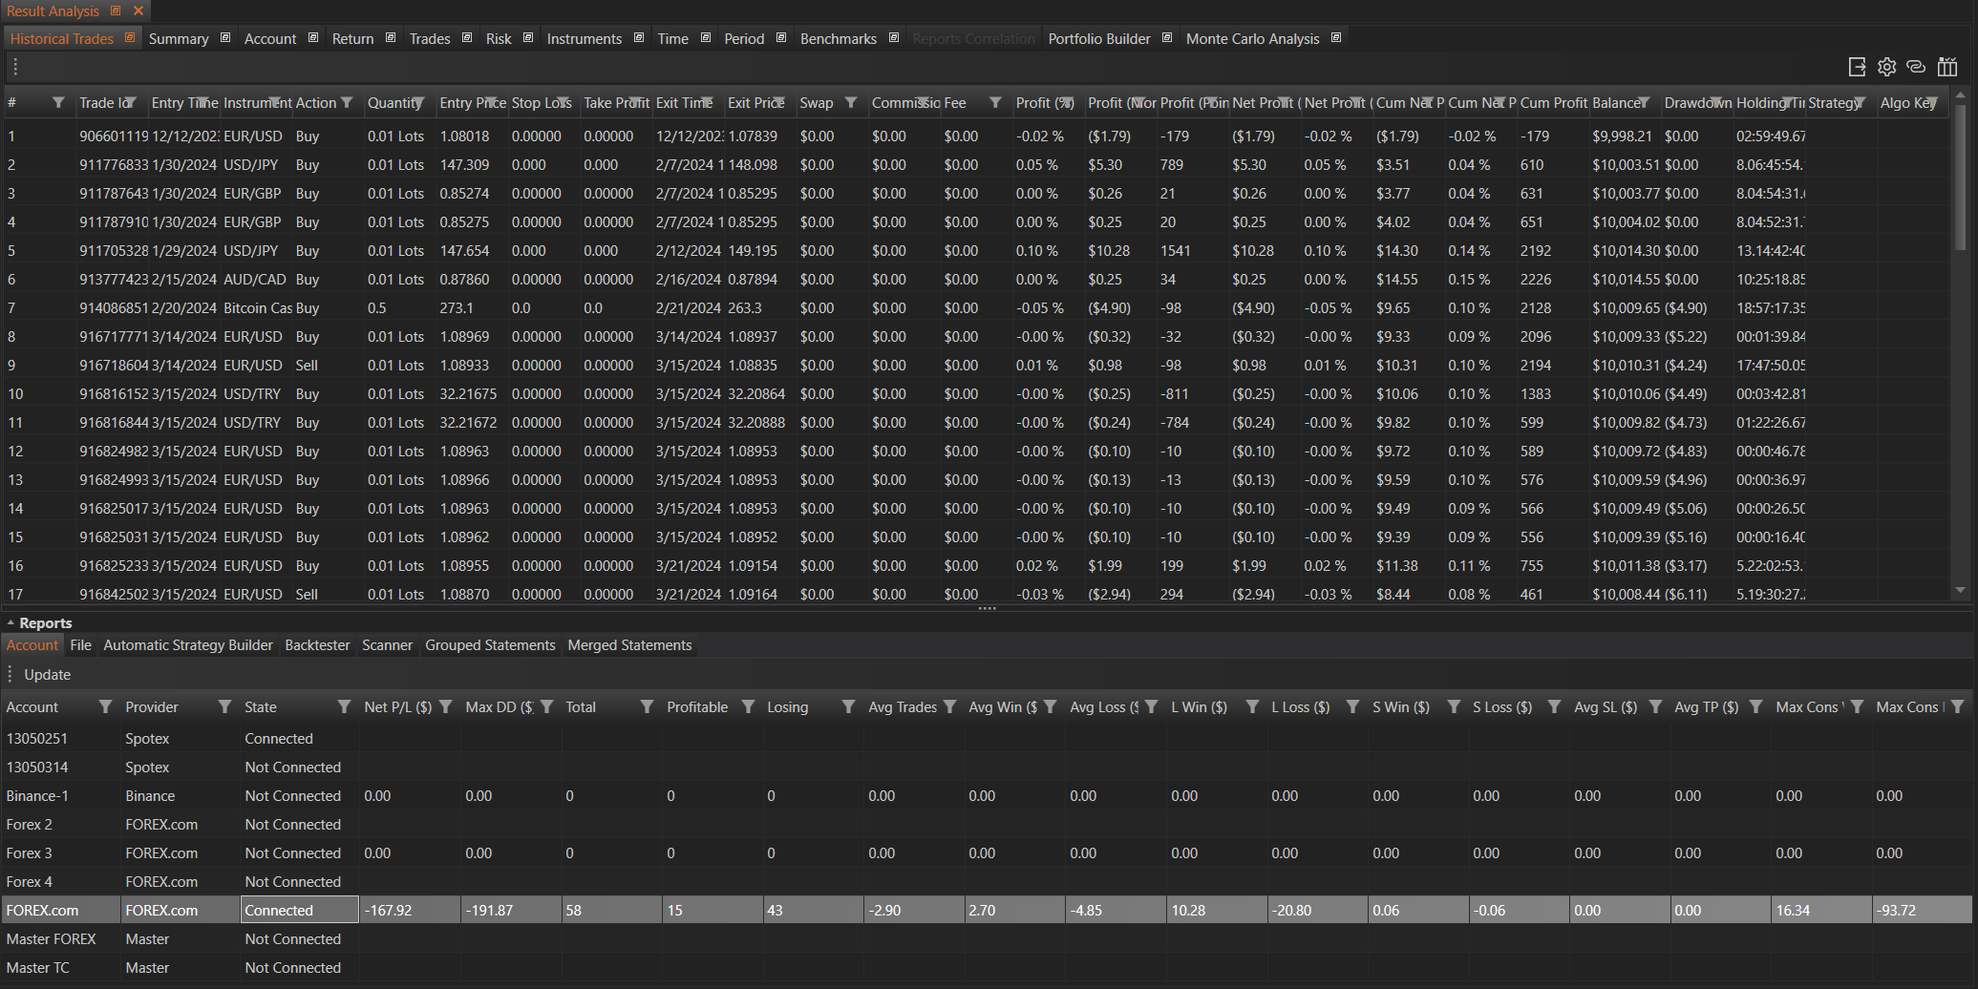Open the Swap column filter
The height and width of the screenshot is (989, 1978).
pyautogui.click(x=850, y=103)
